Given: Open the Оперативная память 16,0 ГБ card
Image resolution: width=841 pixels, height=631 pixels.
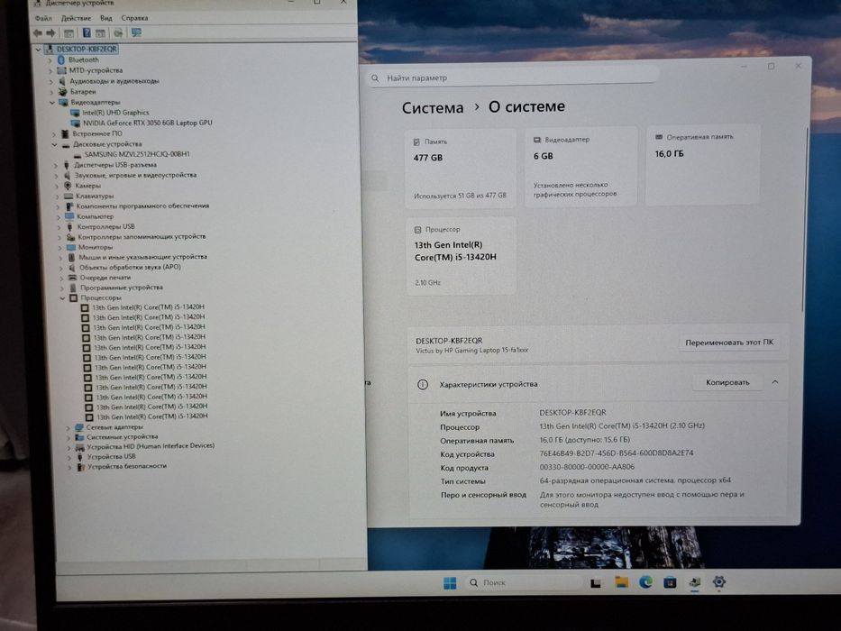Looking at the screenshot, I should coord(702,164).
